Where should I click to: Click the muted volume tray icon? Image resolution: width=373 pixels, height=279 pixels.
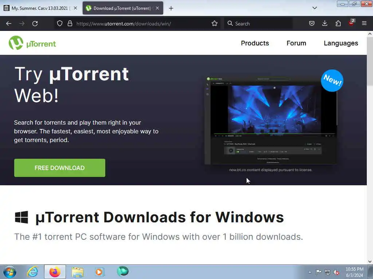(336, 272)
